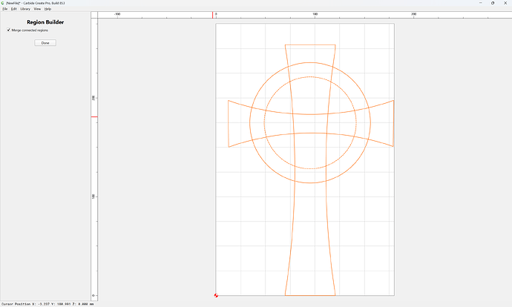Open the File menu
Viewport: 512px width, 307px height.
[5, 9]
